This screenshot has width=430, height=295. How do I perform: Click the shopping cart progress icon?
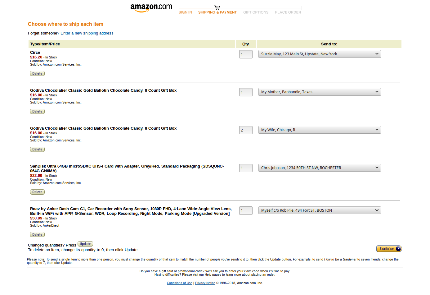click(x=217, y=7)
